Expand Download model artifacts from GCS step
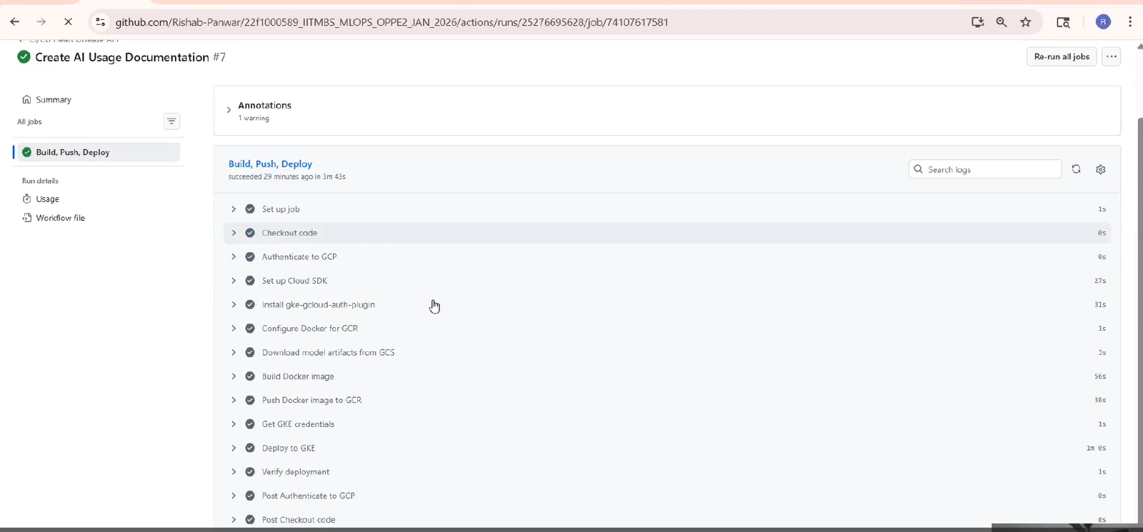The width and height of the screenshot is (1143, 532). pyautogui.click(x=234, y=353)
